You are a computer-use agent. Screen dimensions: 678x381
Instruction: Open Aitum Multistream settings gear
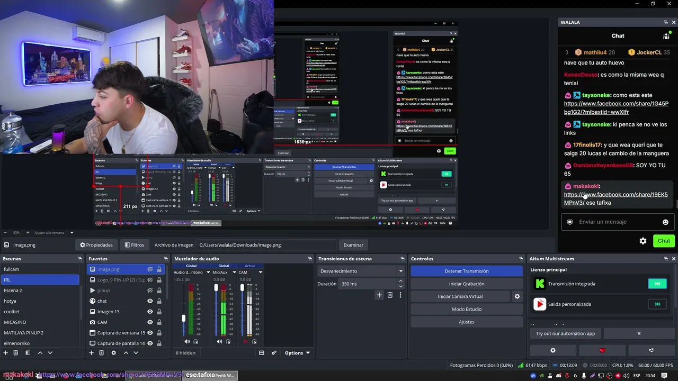[553, 350]
